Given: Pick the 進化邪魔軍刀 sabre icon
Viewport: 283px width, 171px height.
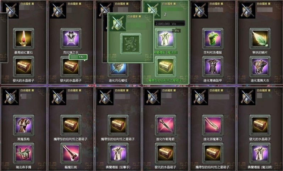Looking at the screenshot, I should pos(213,125).
